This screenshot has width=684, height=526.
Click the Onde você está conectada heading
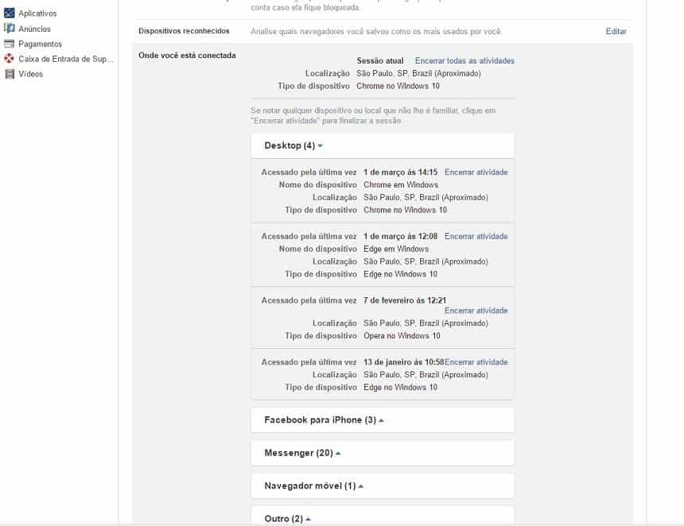coord(187,56)
